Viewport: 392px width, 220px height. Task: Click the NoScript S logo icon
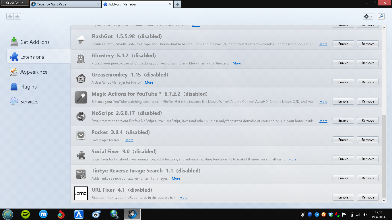click(x=81, y=117)
